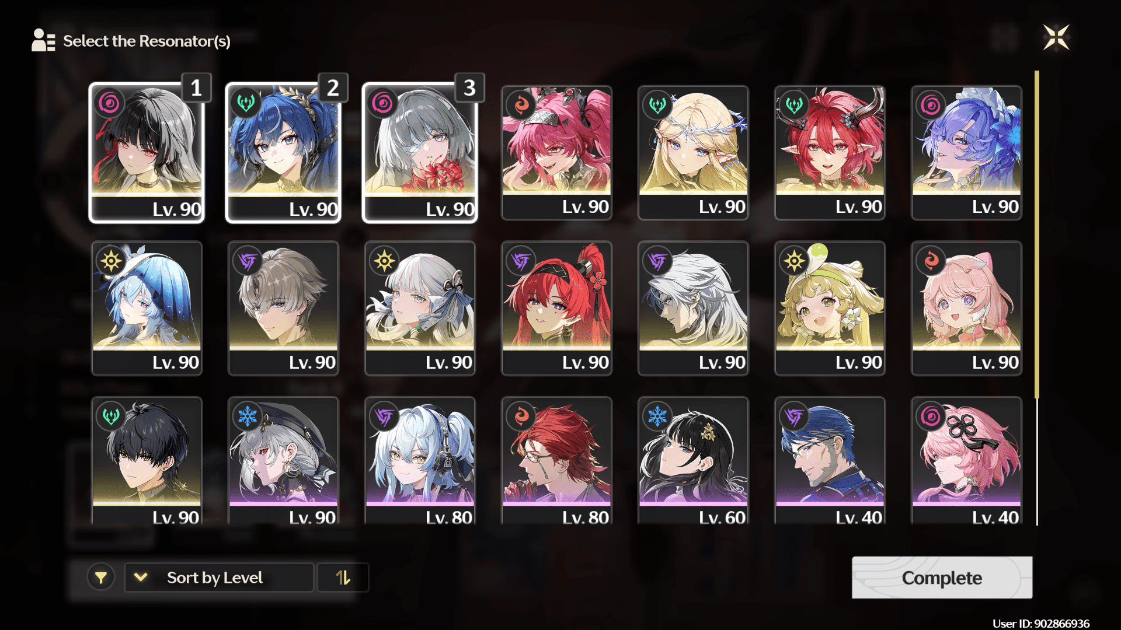Click Fusion element icon on pink twin-tail resonator
The image size is (1121, 630).
click(x=931, y=261)
